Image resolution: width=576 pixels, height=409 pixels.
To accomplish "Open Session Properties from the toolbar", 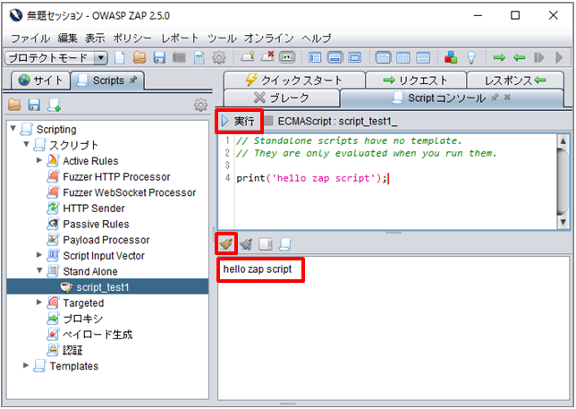I will (x=199, y=57).
